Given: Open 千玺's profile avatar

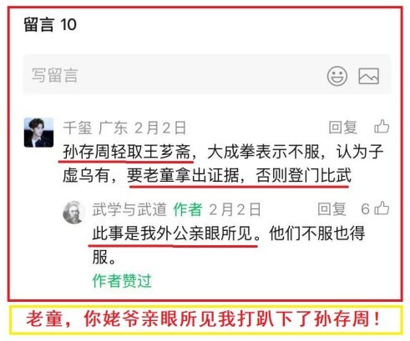Looking at the screenshot, I should point(38,133).
